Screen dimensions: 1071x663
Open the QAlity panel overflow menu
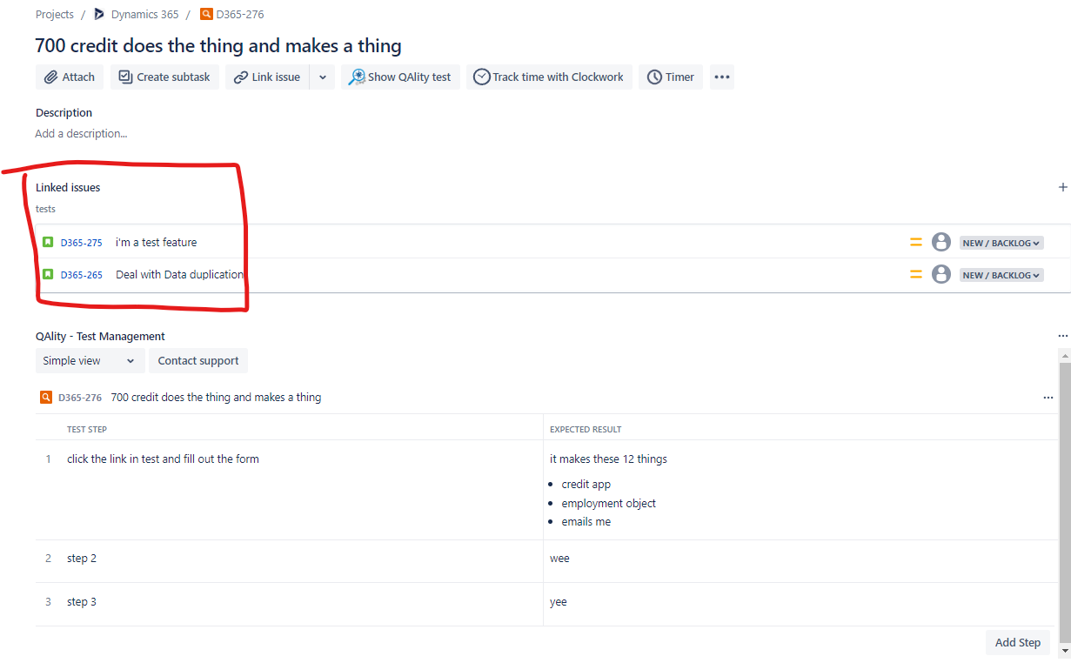1062,336
